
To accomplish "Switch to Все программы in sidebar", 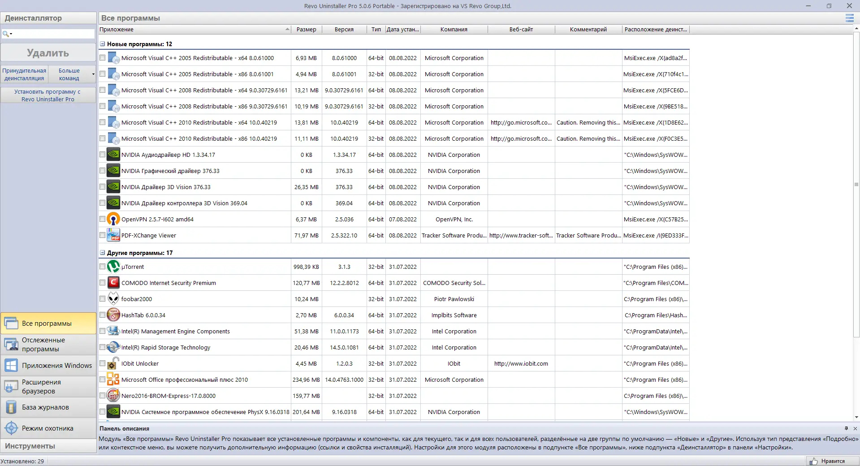I will (48, 324).
